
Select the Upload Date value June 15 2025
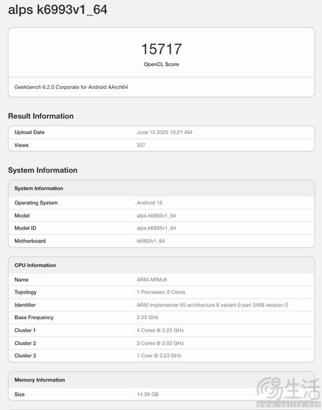pyautogui.click(x=164, y=132)
